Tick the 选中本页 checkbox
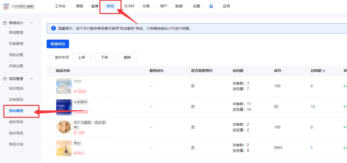The width and height of the screenshot is (347, 163). tap(51, 57)
